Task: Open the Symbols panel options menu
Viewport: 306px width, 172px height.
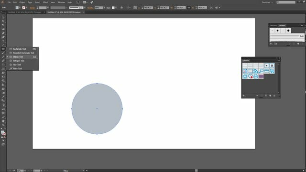Action: (279, 61)
